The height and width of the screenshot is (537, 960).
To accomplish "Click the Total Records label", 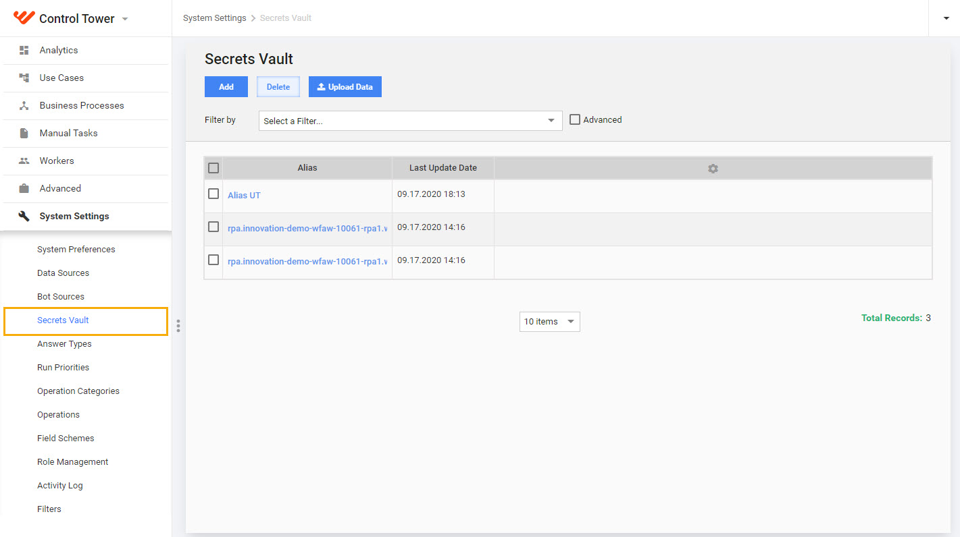I will (891, 318).
